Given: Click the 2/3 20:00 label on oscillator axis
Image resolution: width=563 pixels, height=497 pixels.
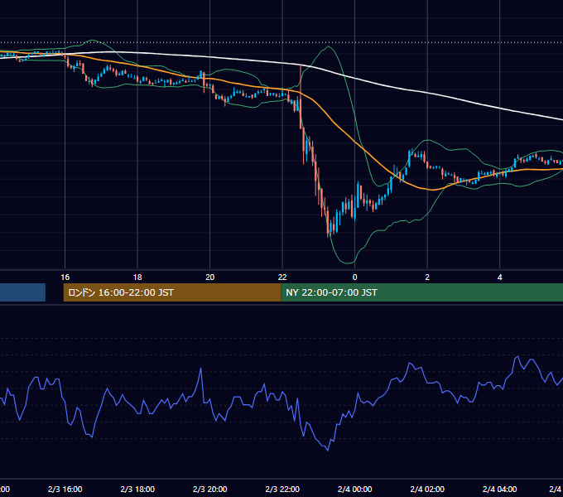Looking at the screenshot, I should click(x=210, y=489).
